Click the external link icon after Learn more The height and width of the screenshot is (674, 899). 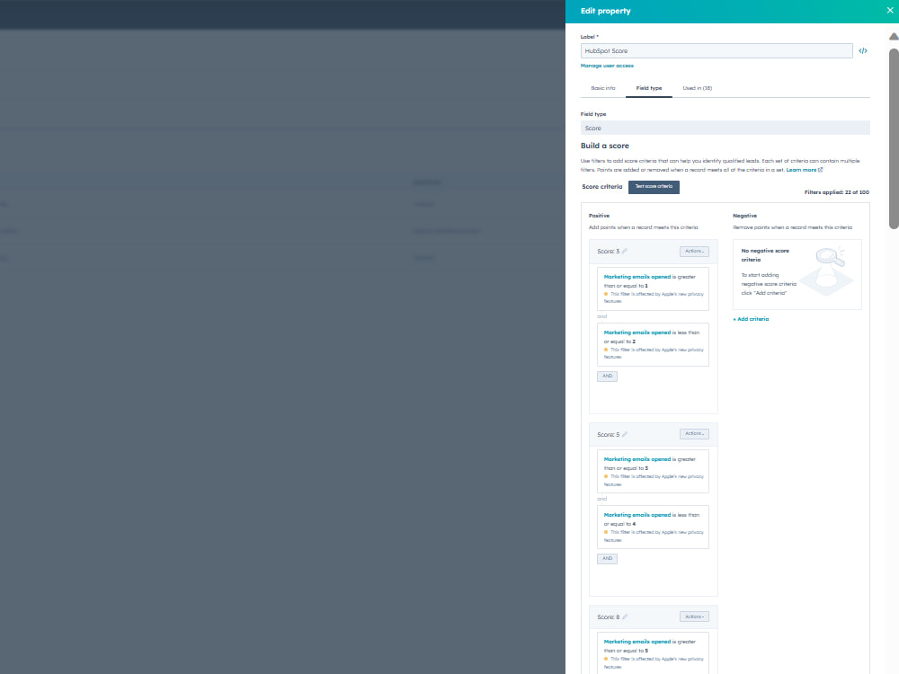click(x=818, y=169)
